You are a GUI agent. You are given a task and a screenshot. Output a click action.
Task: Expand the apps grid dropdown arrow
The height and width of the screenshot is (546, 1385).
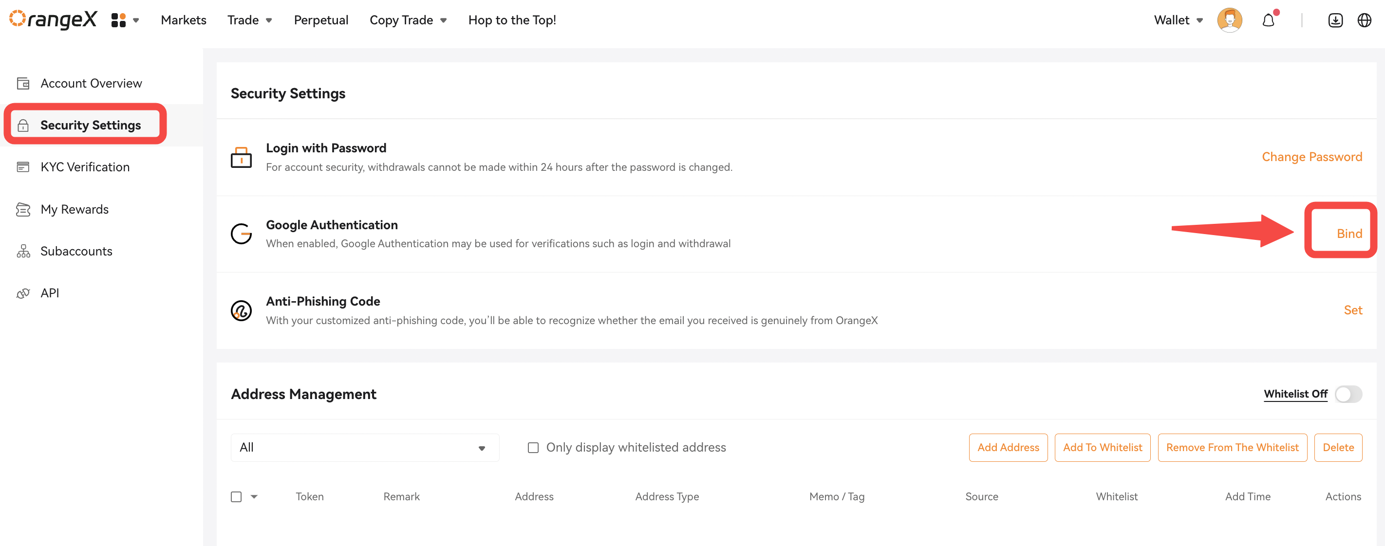[136, 20]
